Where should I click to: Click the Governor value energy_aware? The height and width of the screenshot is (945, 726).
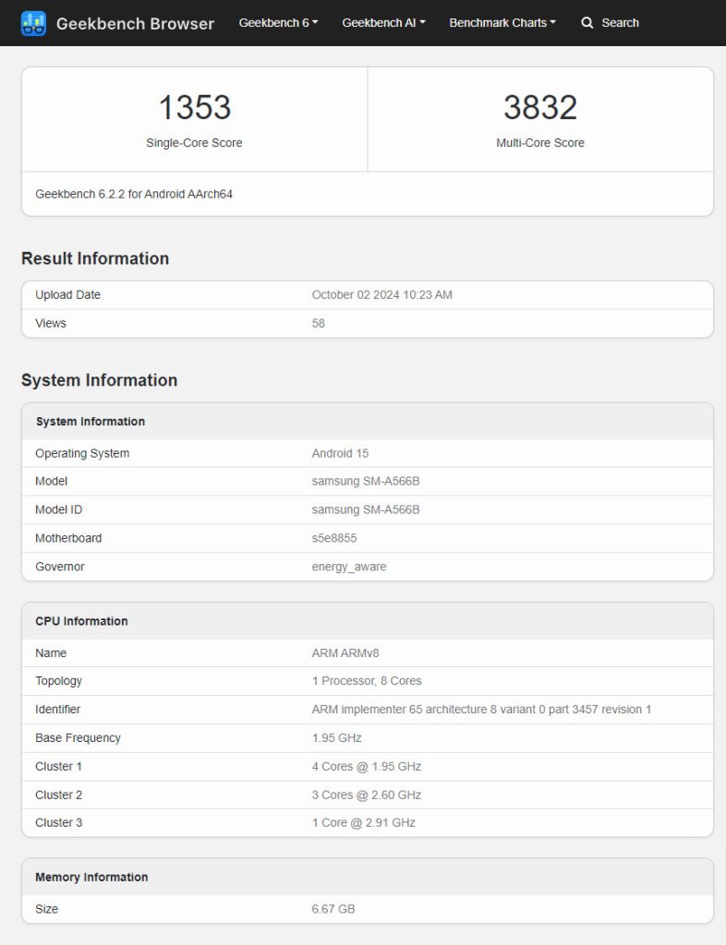click(349, 567)
